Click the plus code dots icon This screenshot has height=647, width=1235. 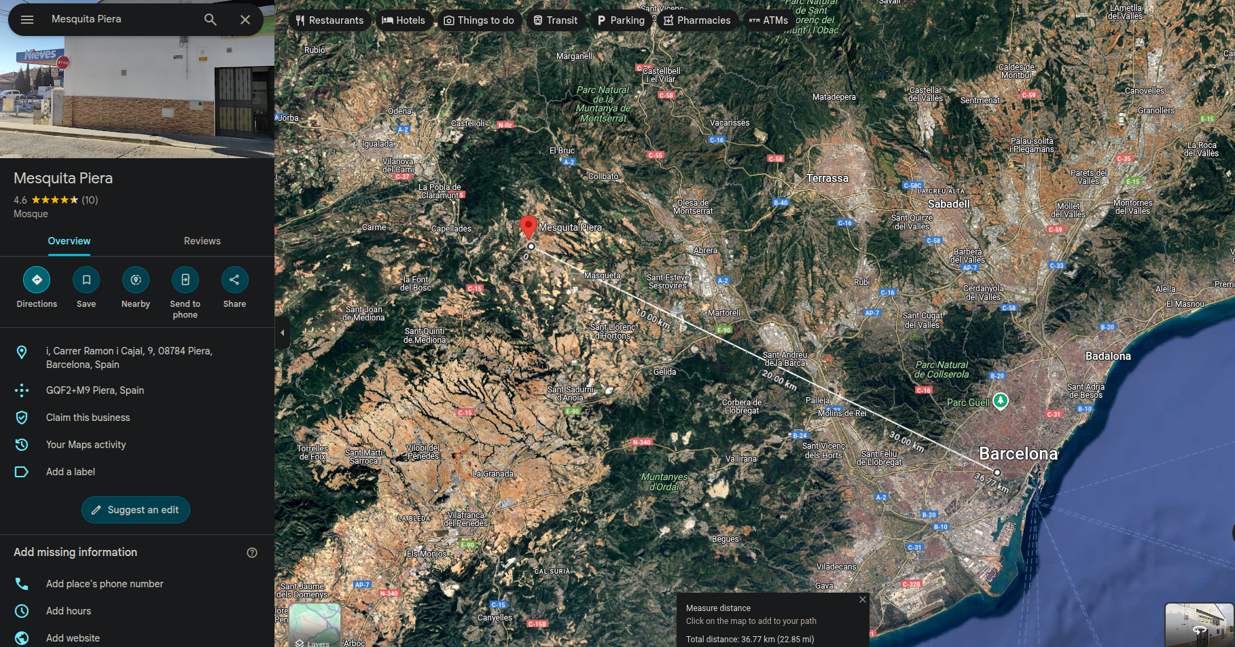pyautogui.click(x=22, y=390)
